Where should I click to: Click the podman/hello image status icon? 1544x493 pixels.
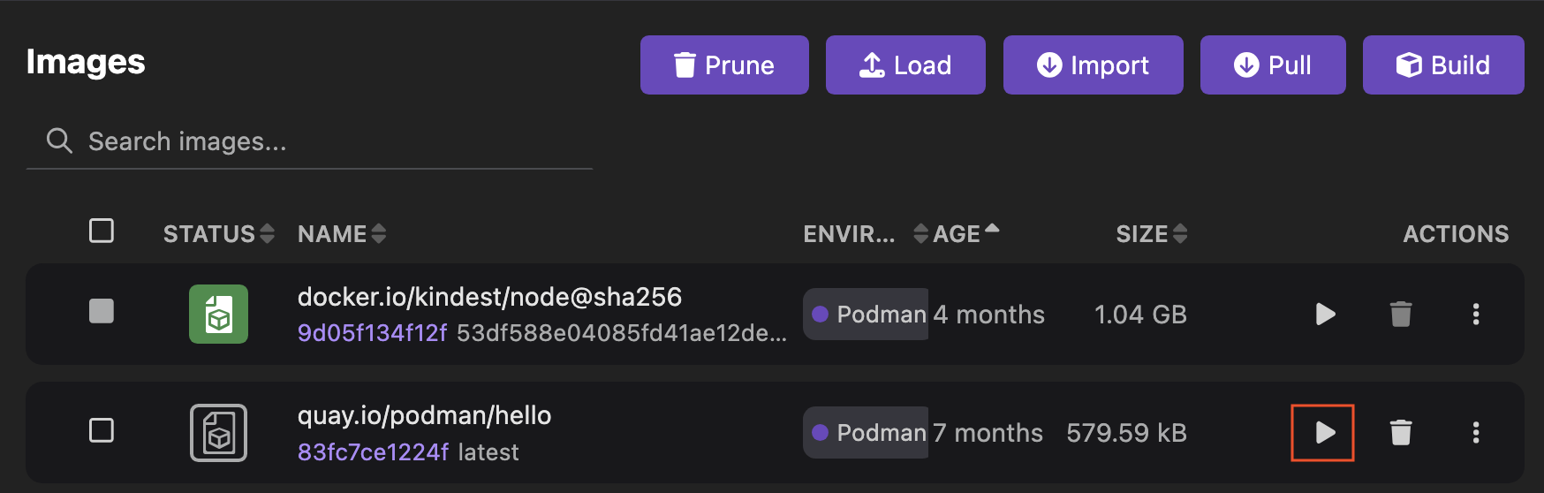click(218, 432)
